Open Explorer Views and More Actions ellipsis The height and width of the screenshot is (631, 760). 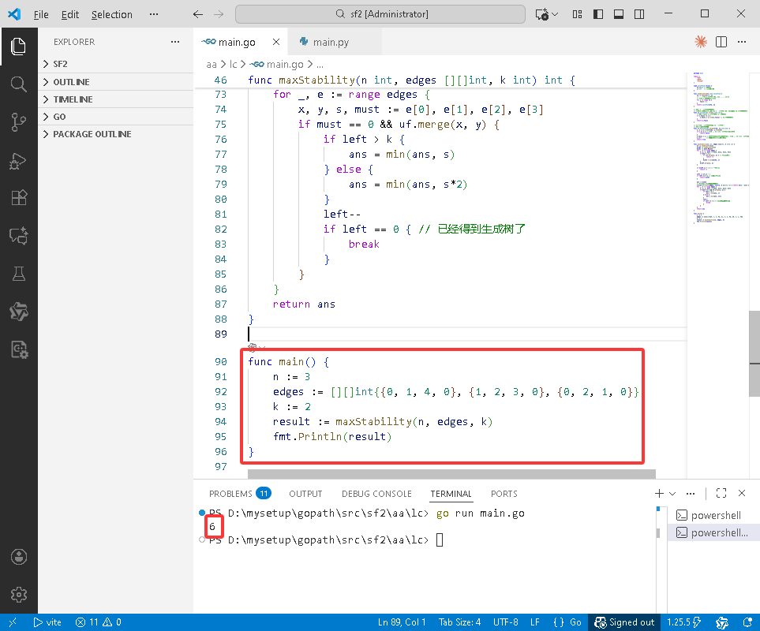175,42
